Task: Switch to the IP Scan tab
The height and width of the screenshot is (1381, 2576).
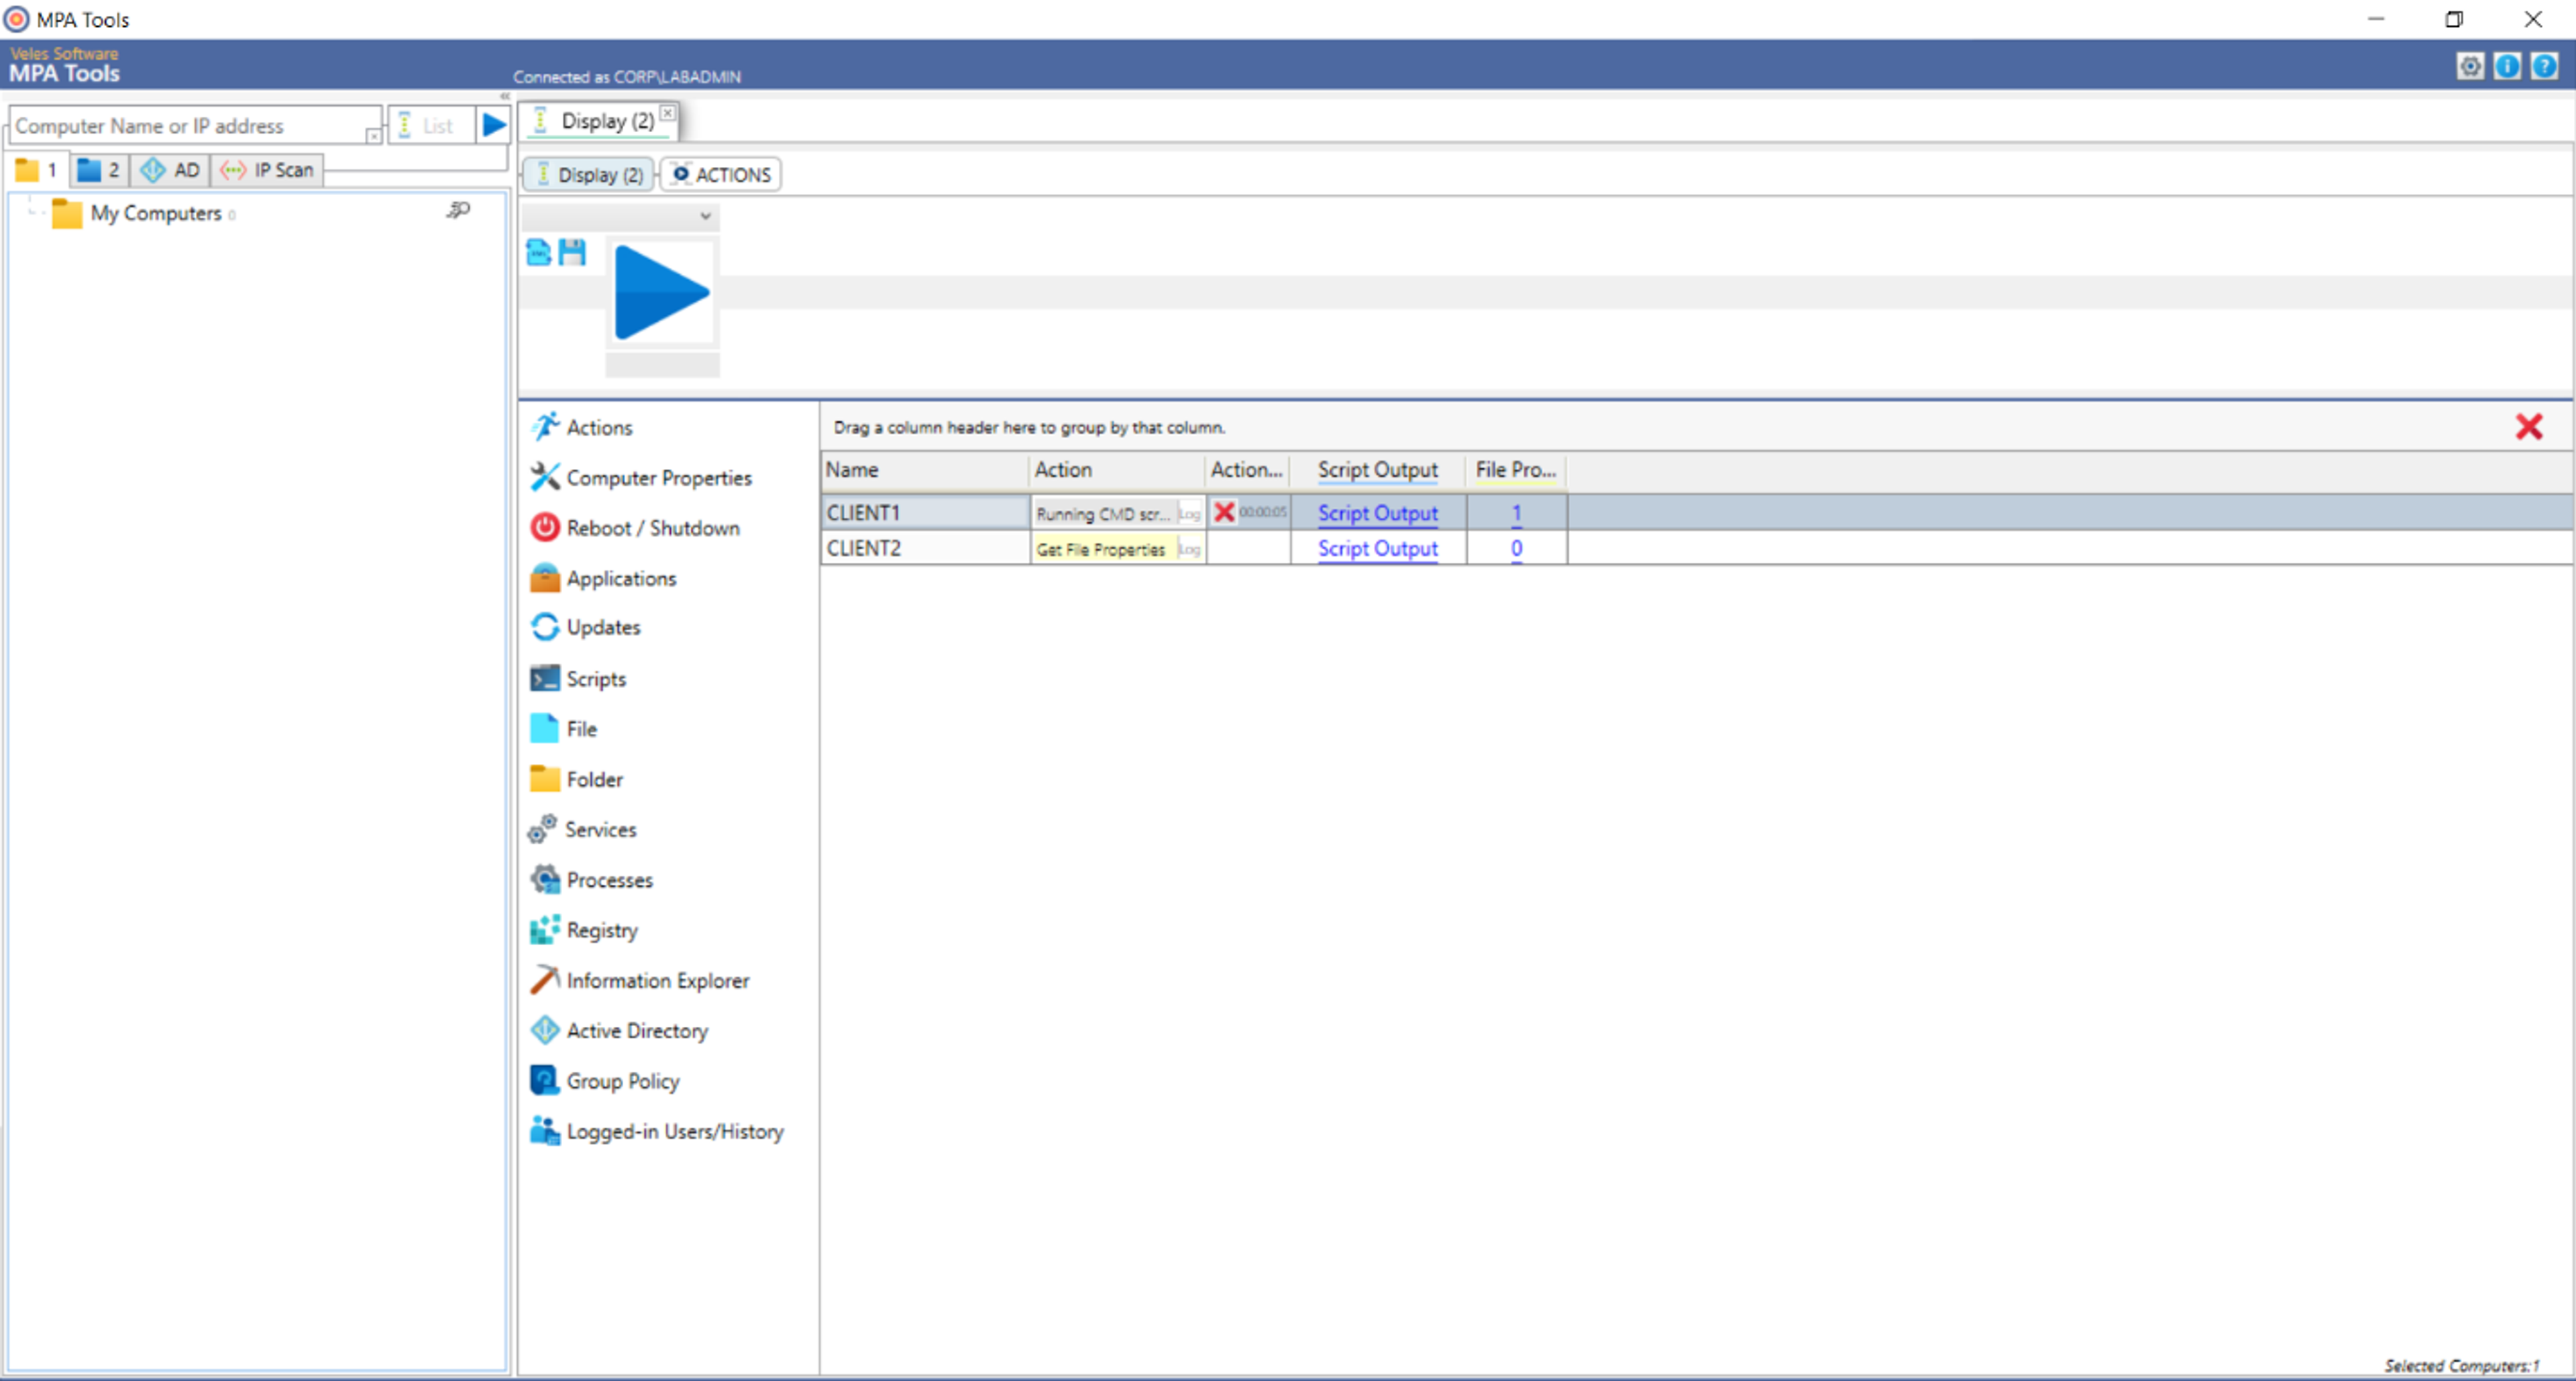Action: pyautogui.click(x=267, y=170)
